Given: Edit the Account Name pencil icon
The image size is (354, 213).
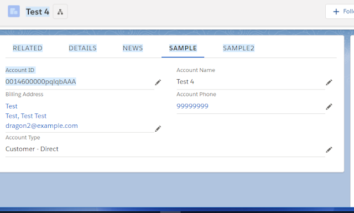Looking at the screenshot, I should click(x=329, y=82).
